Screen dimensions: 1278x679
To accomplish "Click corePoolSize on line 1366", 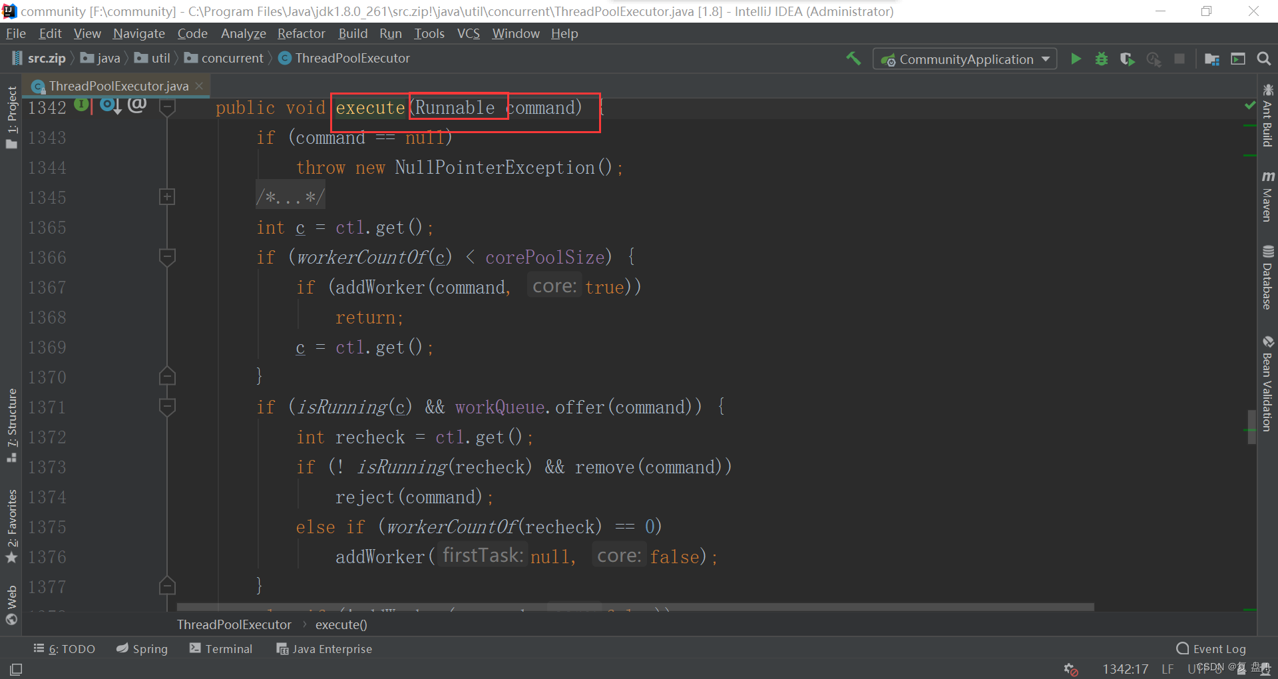I will point(545,257).
